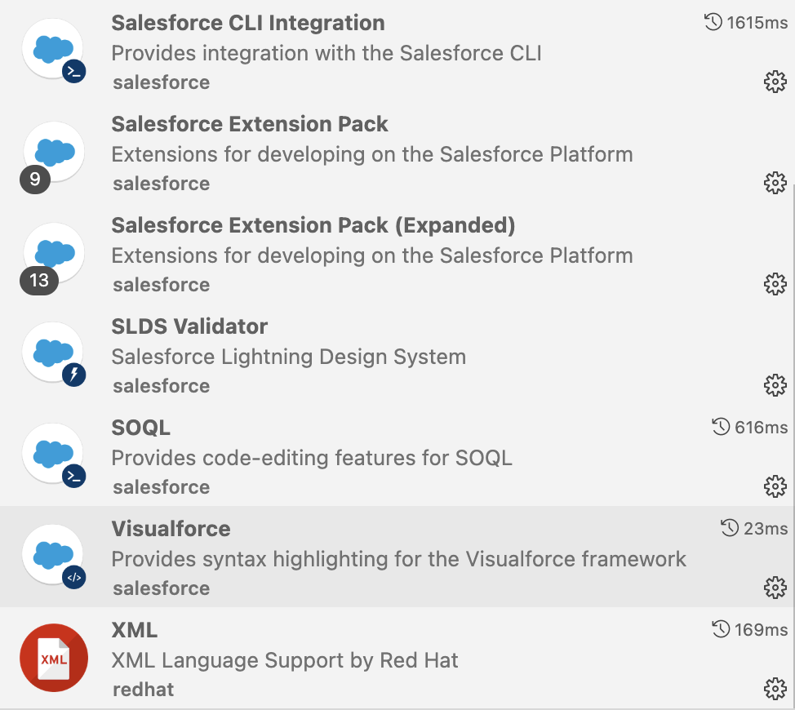This screenshot has width=795, height=710.
Task: Open the manage gear for Salesforce CLI Integration
Action: click(x=775, y=82)
